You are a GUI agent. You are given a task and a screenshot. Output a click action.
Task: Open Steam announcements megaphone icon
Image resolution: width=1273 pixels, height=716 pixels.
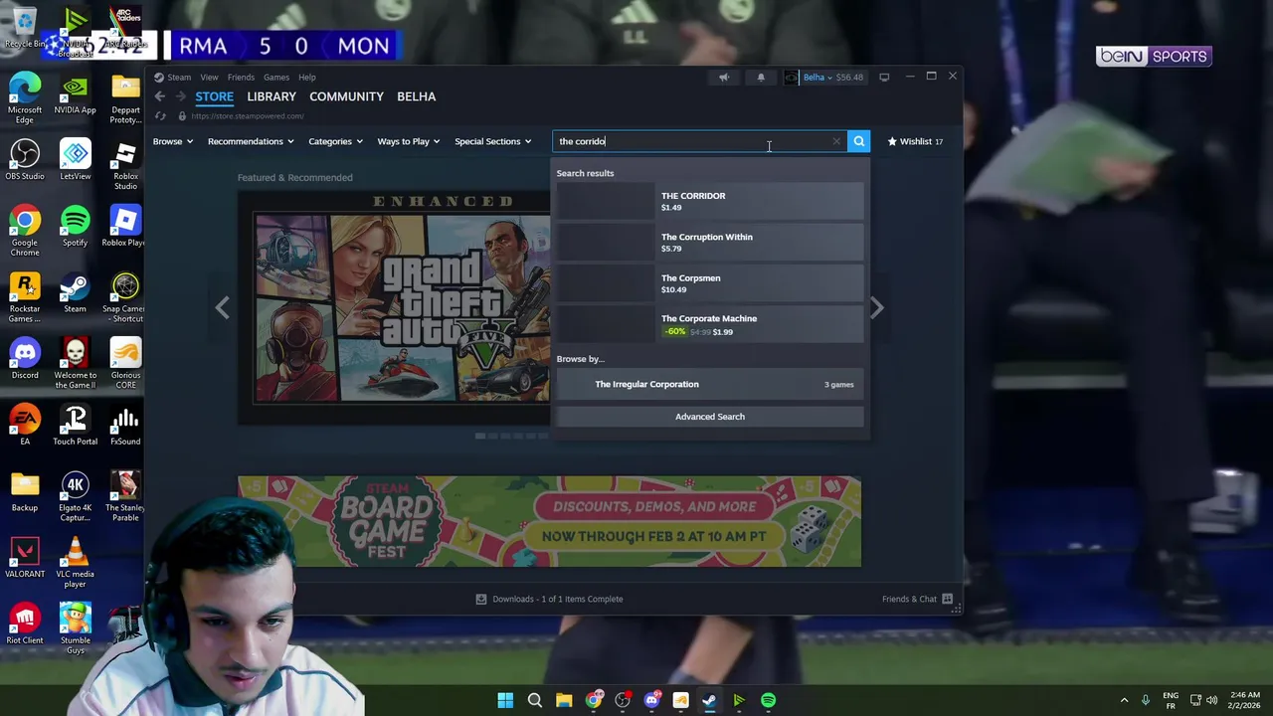[724, 77]
